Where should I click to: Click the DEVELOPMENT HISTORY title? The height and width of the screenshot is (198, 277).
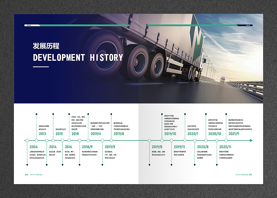(78, 58)
